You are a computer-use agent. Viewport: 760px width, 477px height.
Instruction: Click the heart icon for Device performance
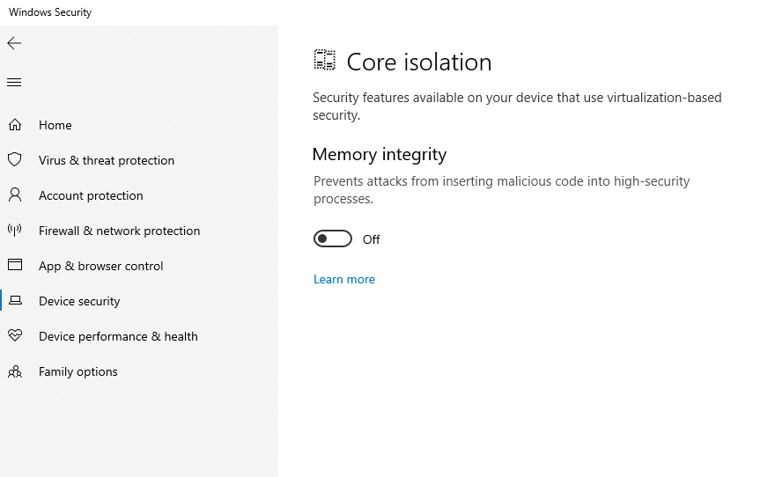(15, 336)
